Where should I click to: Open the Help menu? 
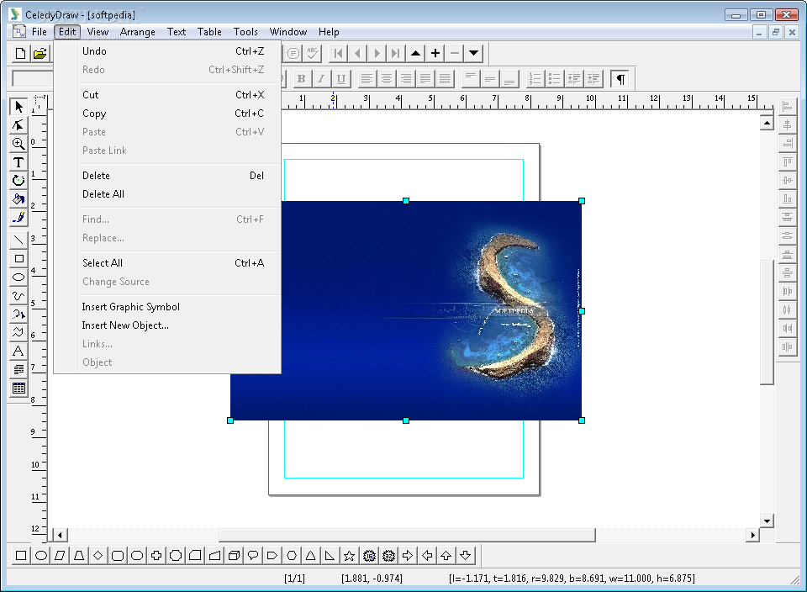coord(329,32)
